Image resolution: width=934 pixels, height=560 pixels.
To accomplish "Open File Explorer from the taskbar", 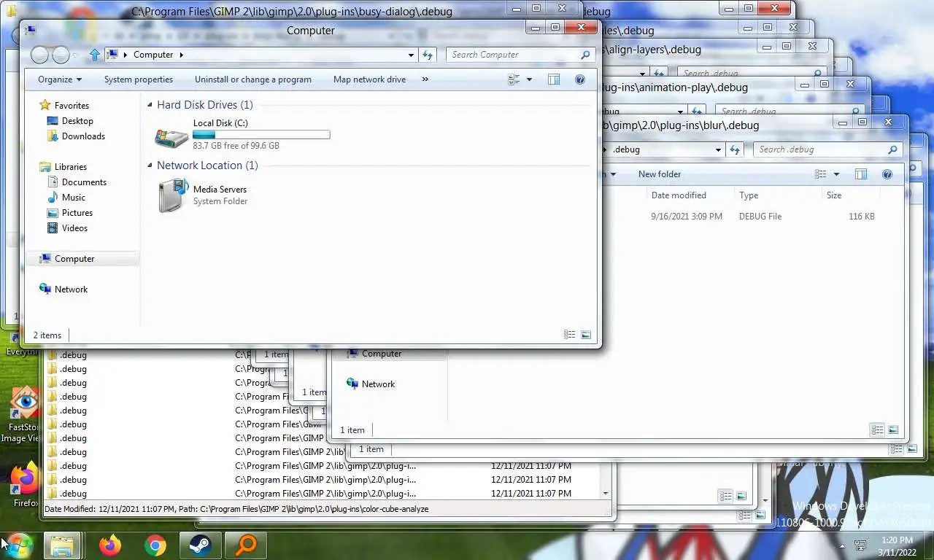I will [x=62, y=545].
